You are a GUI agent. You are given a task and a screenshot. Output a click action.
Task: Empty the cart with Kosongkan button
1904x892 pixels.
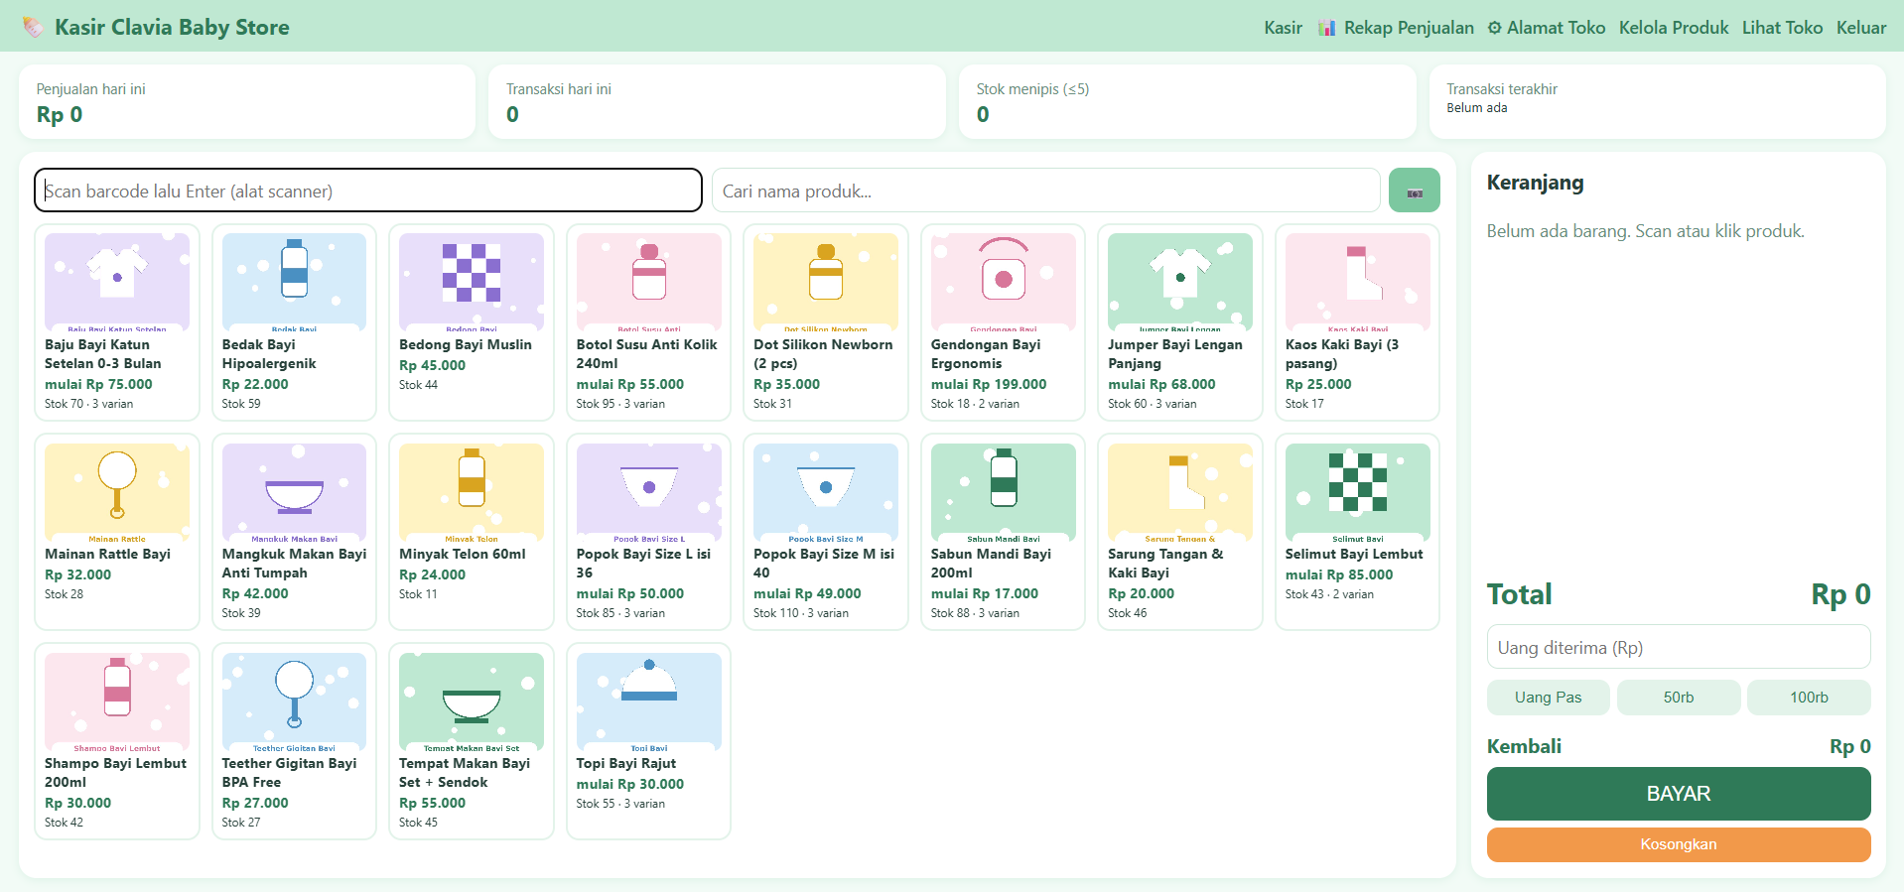coord(1678,844)
